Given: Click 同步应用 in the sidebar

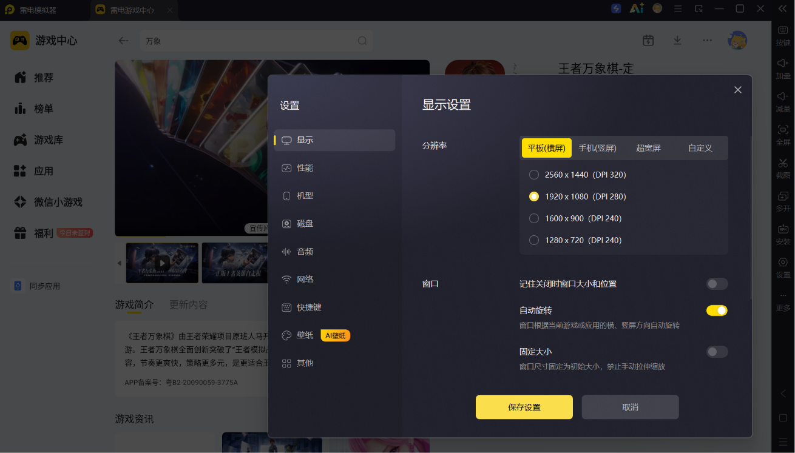Looking at the screenshot, I should pos(38,286).
